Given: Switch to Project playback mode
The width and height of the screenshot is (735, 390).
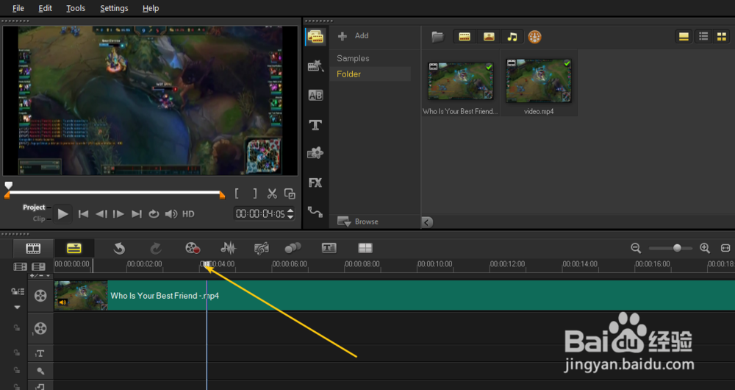Looking at the screenshot, I should click(35, 208).
